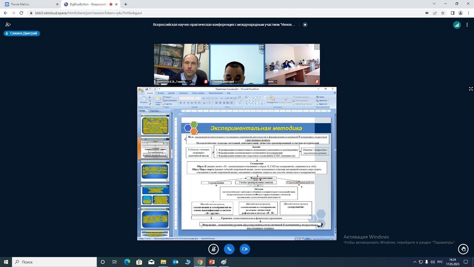The image size is (474, 267).
Task: Switch to the Почта Mail.ru browser tab
Action: pos(30,4)
